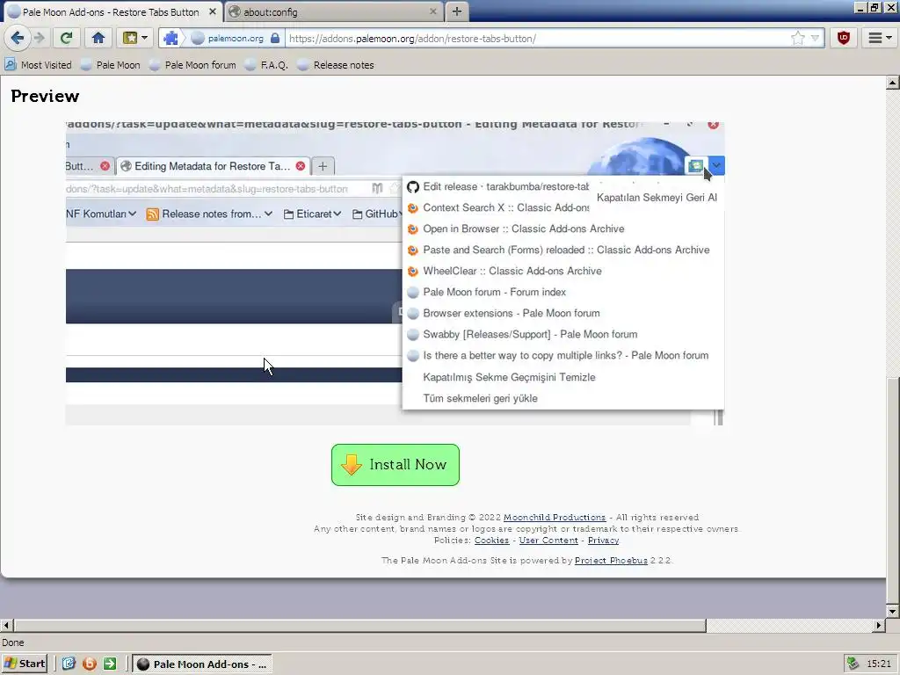This screenshot has width=900, height=675.
Task: Open the Release notes bookmark
Action: 337,65
